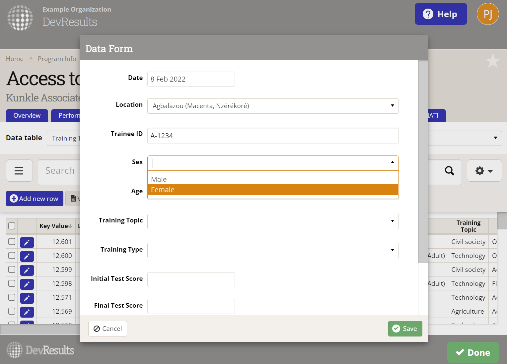Open the gear settings dropdown

pos(484,171)
